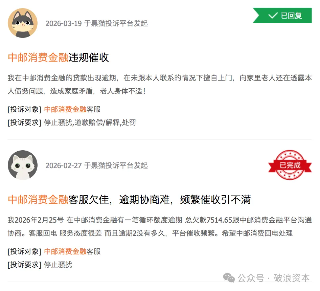This screenshot has width=320, height=291.
Task: Click the gray-and-white cat avatar on orange
Action: pos(23,23)
